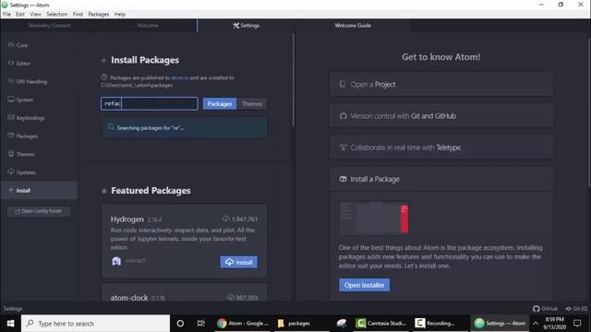Click the GitHub status bar icon
The width and height of the screenshot is (591, 332).
coord(545,309)
